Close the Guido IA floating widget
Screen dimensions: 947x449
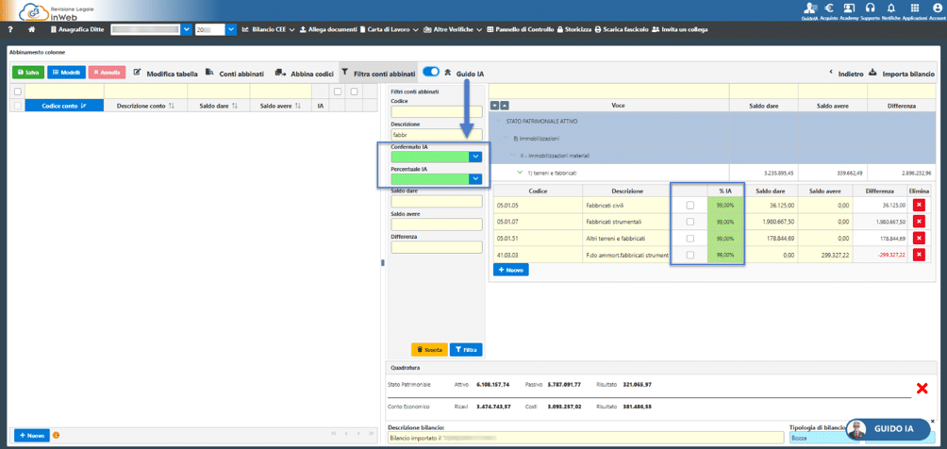933,421
